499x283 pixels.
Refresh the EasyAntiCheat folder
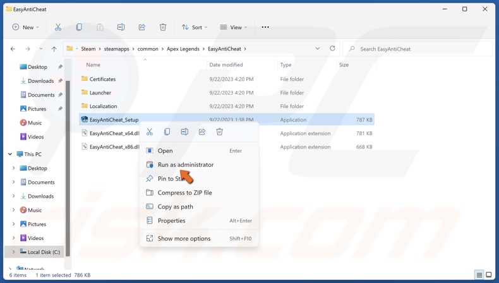[x=332, y=49]
